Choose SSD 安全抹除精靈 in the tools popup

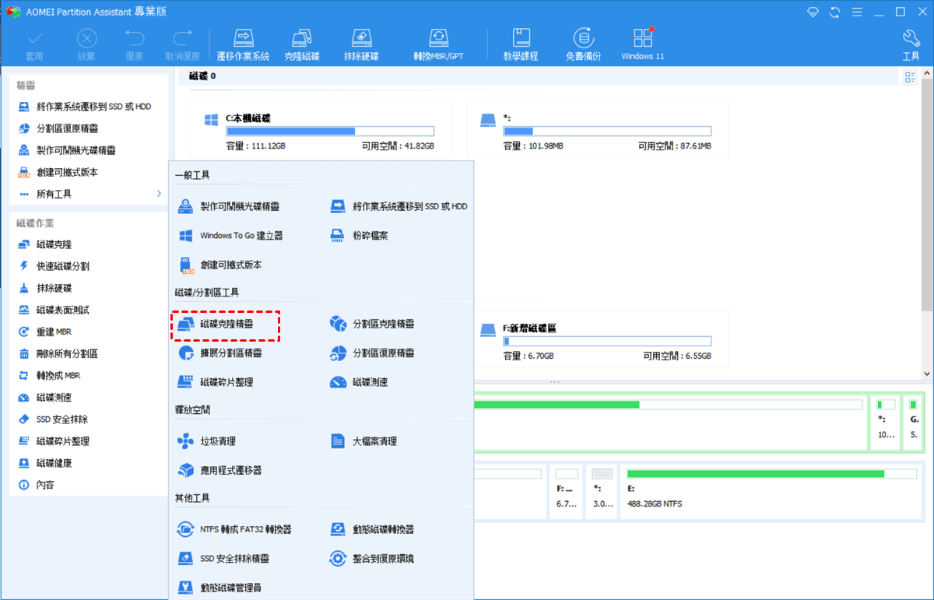[x=224, y=559]
